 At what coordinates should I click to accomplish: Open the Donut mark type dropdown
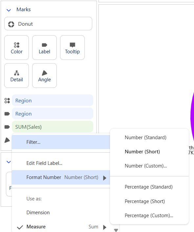(x=48, y=24)
